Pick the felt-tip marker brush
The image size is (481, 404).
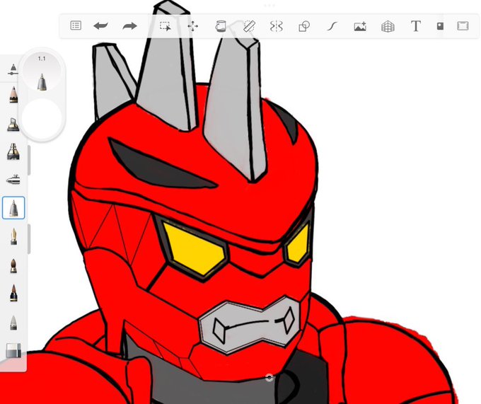tap(13, 151)
